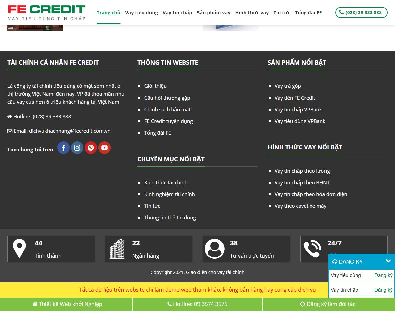Viewport: 395px width, 311px height.
Task: Open Vay tín chấp theo hóa đơn điện link
Action: pyautogui.click(x=311, y=194)
